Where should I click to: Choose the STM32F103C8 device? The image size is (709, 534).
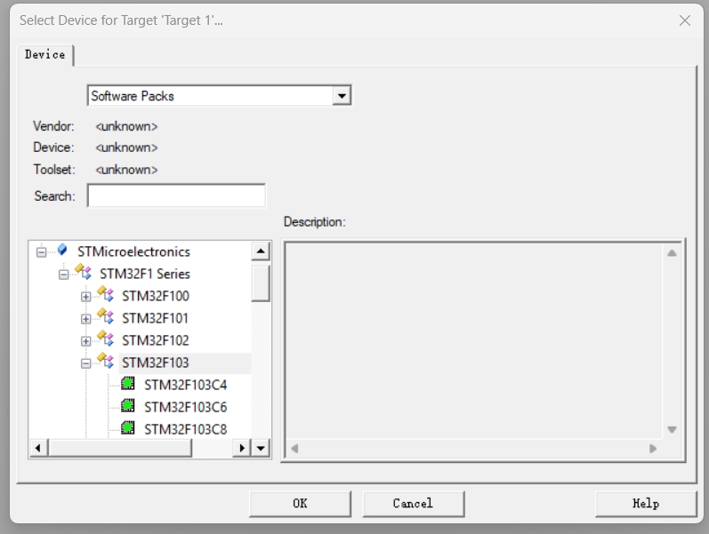pos(185,429)
